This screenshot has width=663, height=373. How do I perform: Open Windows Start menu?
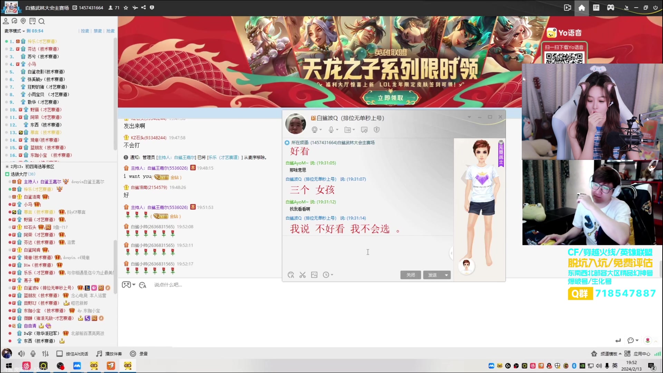(x=9, y=366)
